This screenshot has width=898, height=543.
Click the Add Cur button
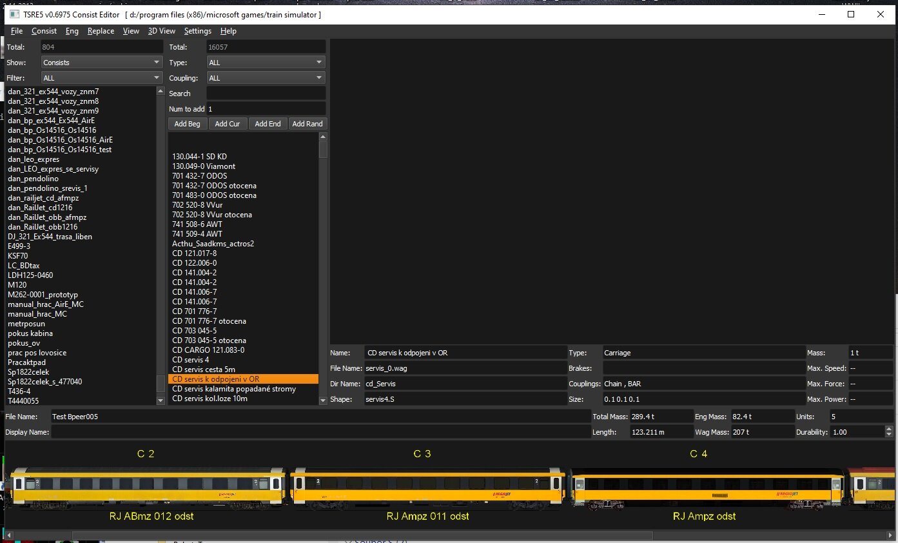tap(228, 124)
